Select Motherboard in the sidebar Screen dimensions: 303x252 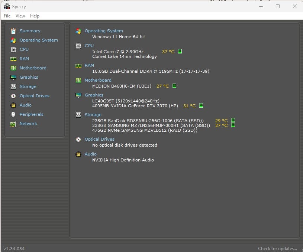tap(33, 68)
